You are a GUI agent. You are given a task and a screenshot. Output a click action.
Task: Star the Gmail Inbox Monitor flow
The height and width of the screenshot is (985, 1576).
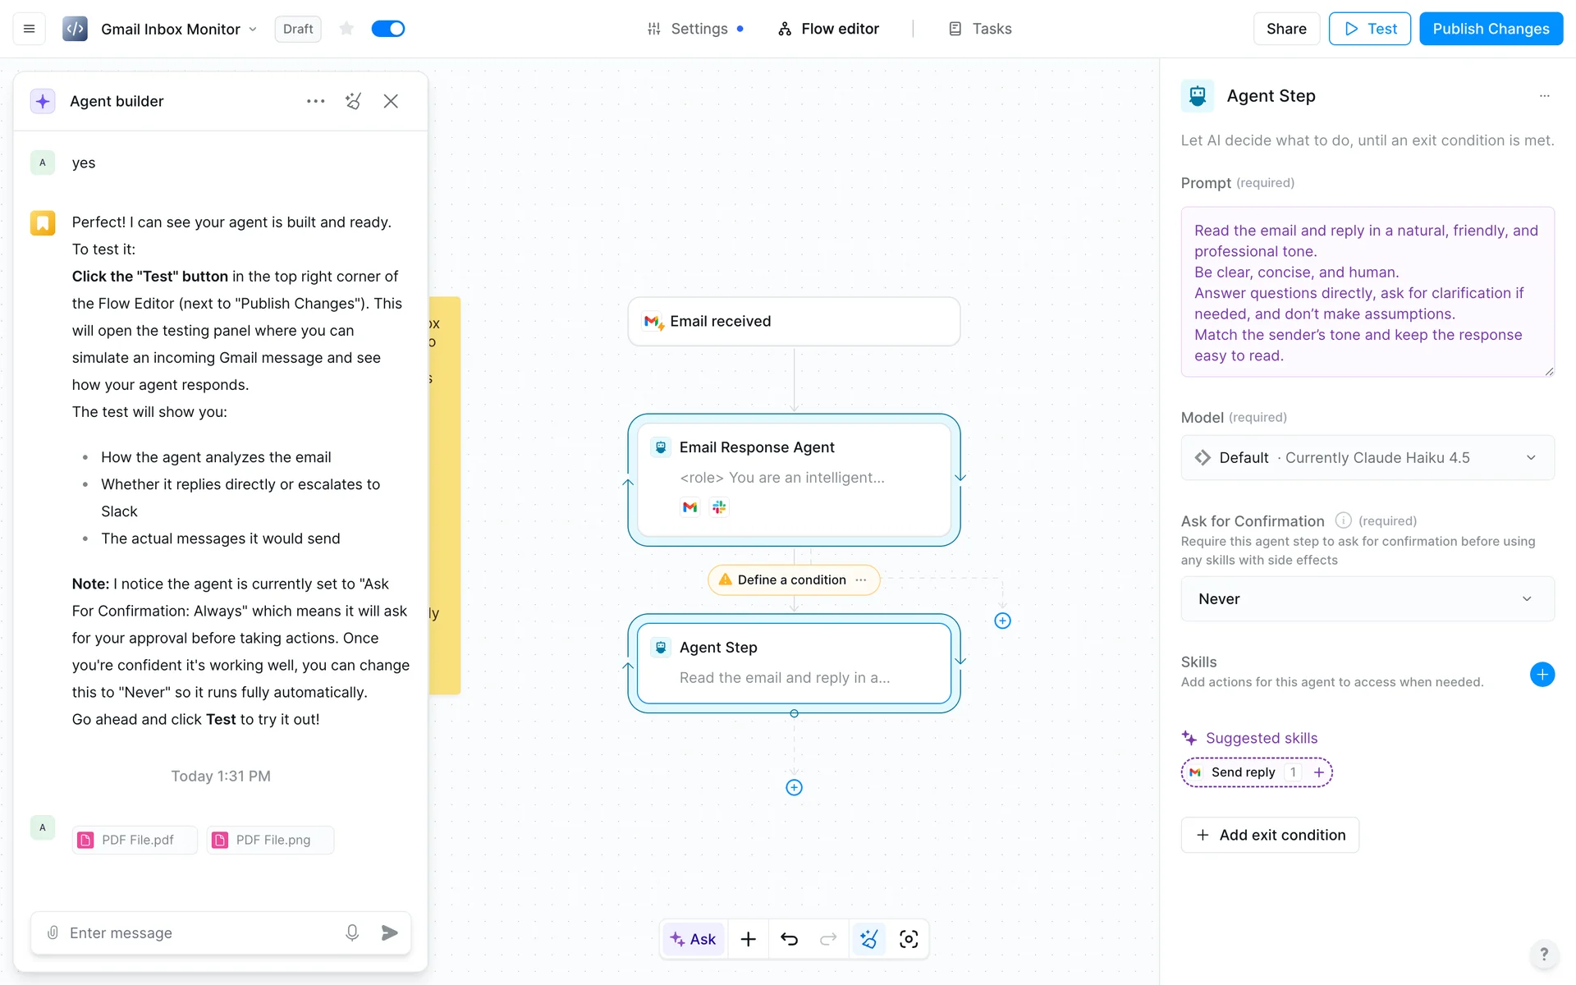pos(346,29)
